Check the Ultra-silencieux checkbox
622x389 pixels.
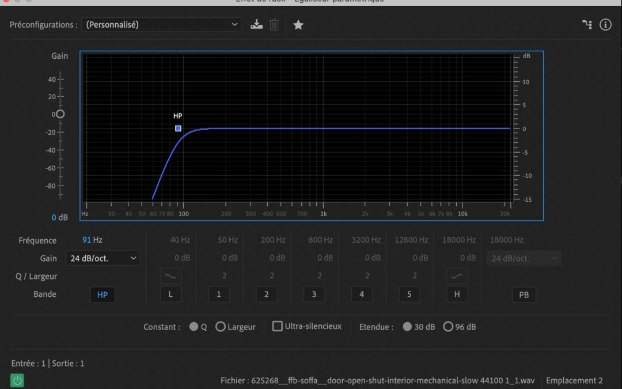tap(277, 326)
